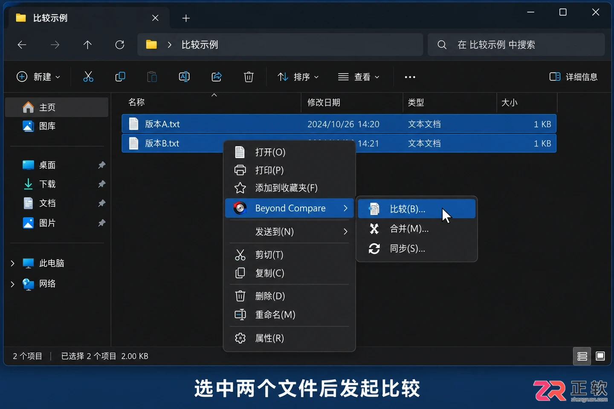Go back with the left arrow

[x=22, y=45]
